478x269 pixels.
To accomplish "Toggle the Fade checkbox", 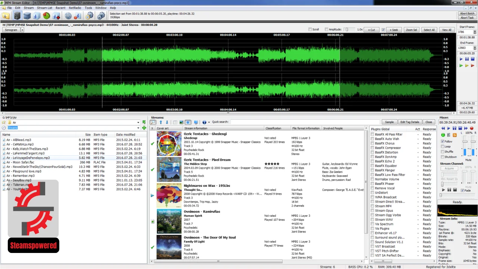I will click(x=462, y=191).
